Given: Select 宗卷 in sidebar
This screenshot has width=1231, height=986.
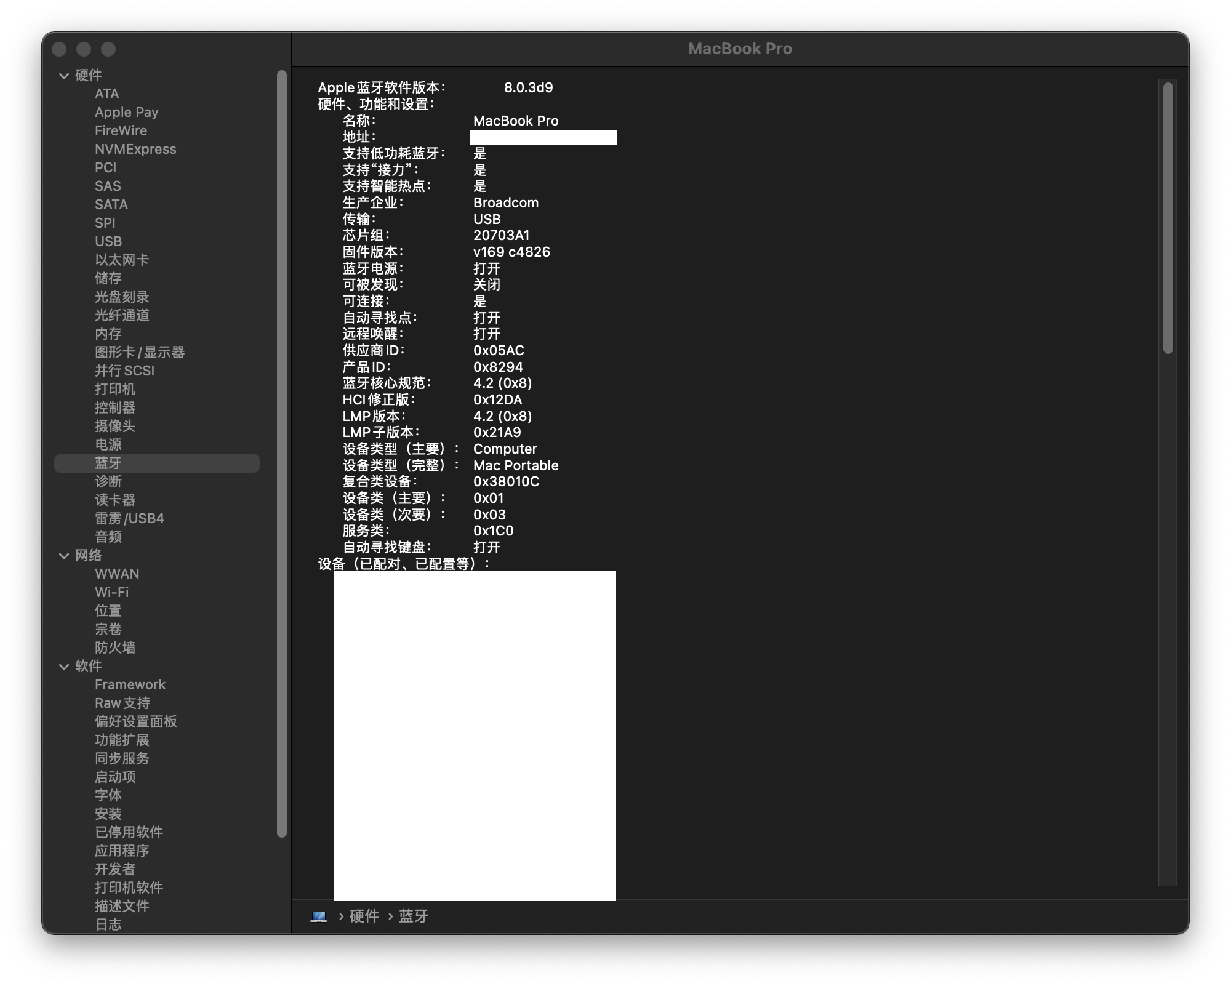Looking at the screenshot, I should click(x=108, y=629).
